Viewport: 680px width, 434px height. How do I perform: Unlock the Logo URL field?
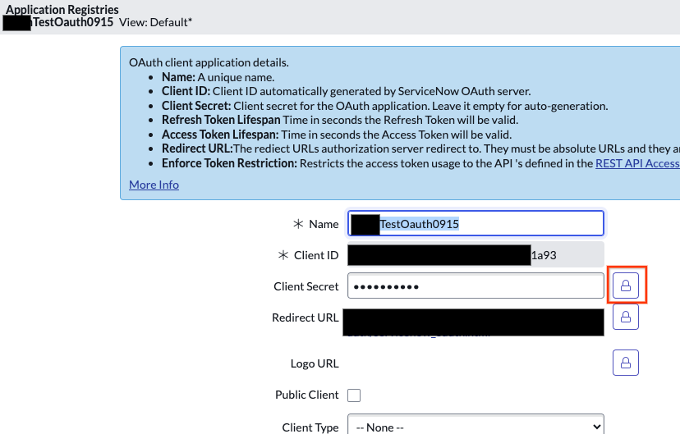(626, 363)
